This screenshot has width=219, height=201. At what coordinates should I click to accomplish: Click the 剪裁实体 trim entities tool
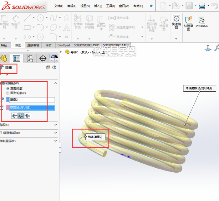pos(78,22)
